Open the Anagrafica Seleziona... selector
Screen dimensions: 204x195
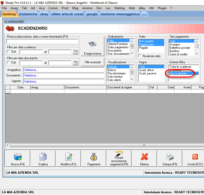coord(64,70)
